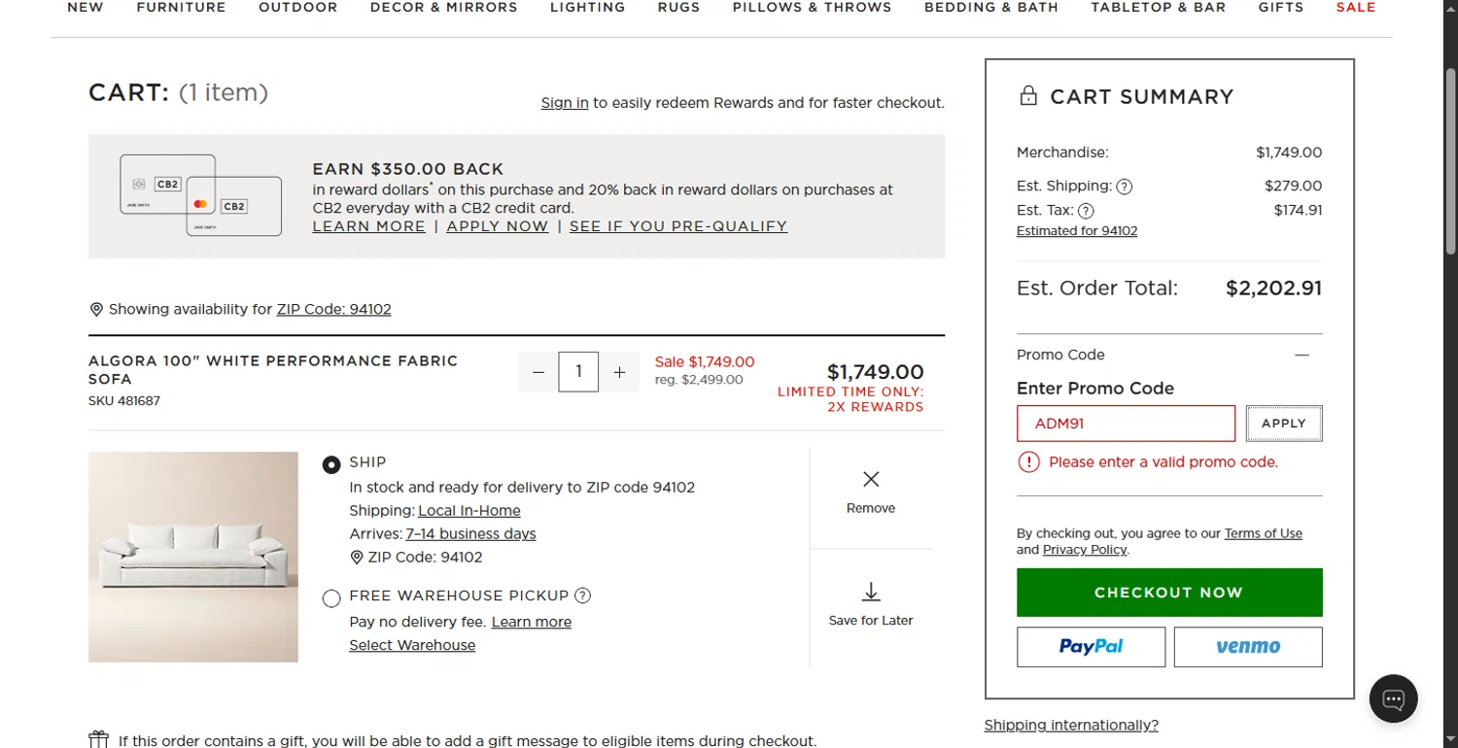1458x748 pixels.
Task: Open the Furniture menu
Action: pyautogui.click(x=181, y=7)
